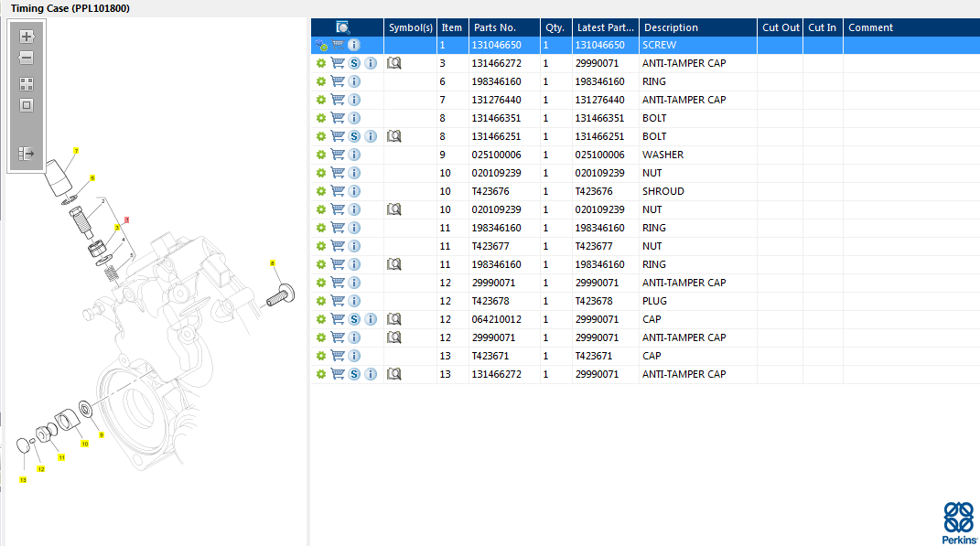Click the single-square fit view icon
Viewport: 980px width, 546px height.
point(27,105)
